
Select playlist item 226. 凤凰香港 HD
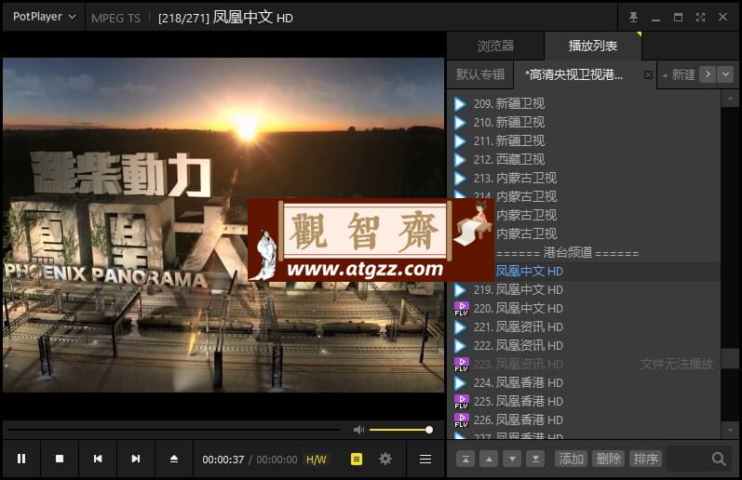(585, 420)
